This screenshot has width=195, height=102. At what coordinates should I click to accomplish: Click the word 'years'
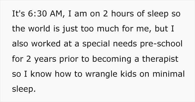tap(45, 59)
